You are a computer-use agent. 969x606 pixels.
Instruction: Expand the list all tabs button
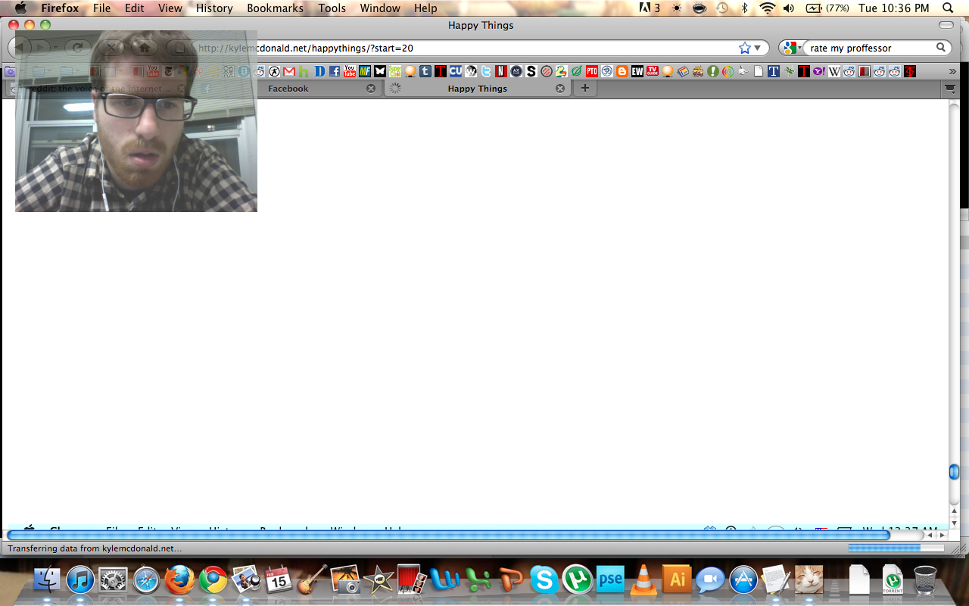[950, 89]
